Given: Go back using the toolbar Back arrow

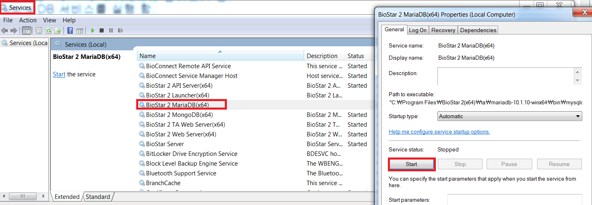Looking at the screenshot, I should point(5,30).
